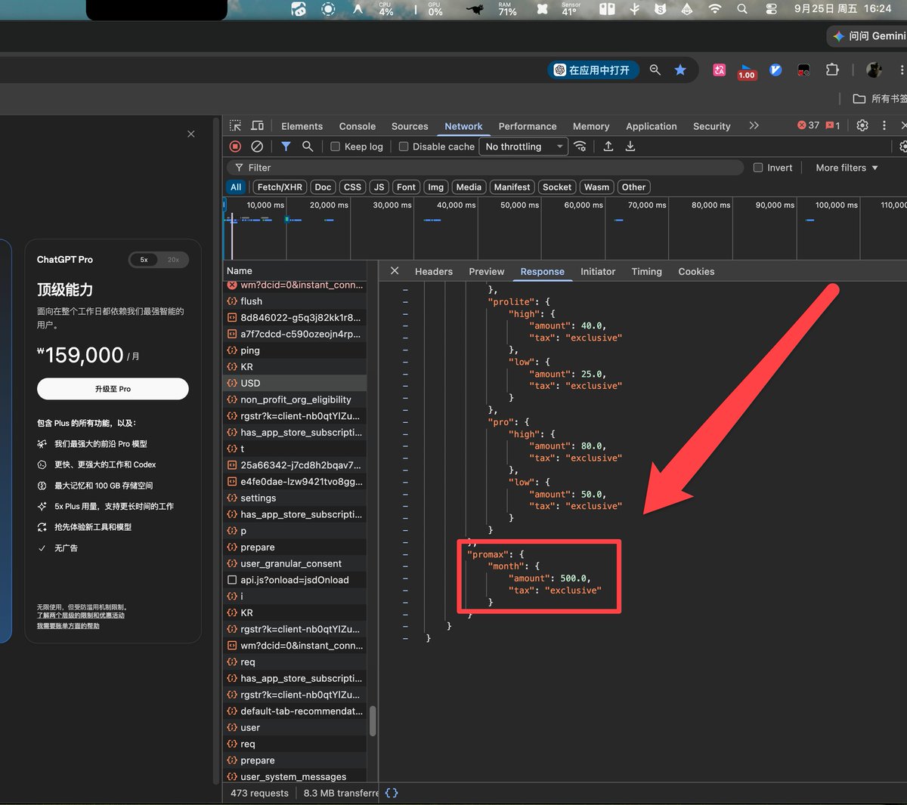Select the USD request row

tap(296, 383)
